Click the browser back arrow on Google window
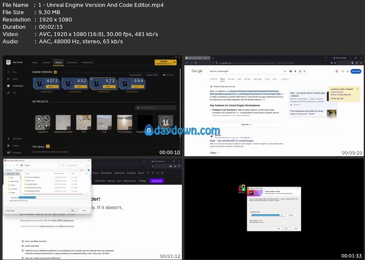Viewport: 365px width, 260px height. tap(187, 63)
